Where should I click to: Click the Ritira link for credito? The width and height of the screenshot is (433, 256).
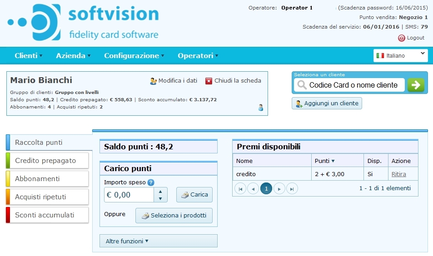399,174
